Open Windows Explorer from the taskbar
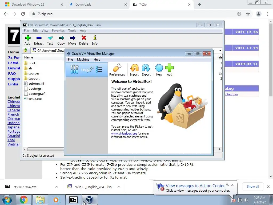Screen dimensions: 273x205 tap(40, 200)
